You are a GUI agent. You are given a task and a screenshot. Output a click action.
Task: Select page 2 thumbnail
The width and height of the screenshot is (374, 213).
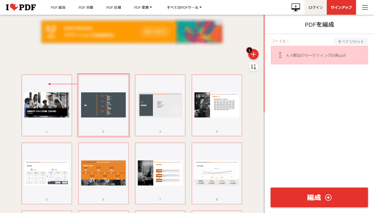click(x=104, y=105)
